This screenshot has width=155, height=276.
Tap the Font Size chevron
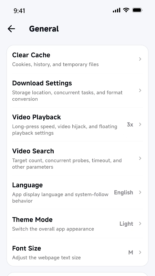pyautogui.click(x=140, y=253)
